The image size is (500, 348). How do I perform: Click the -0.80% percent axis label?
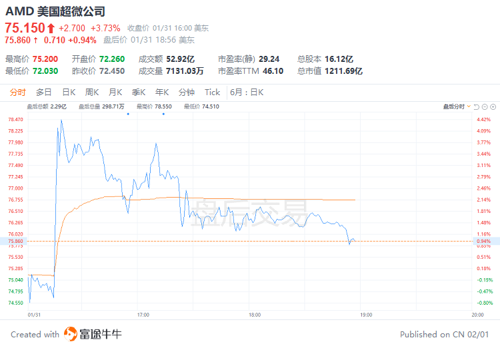pyautogui.click(x=485, y=303)
